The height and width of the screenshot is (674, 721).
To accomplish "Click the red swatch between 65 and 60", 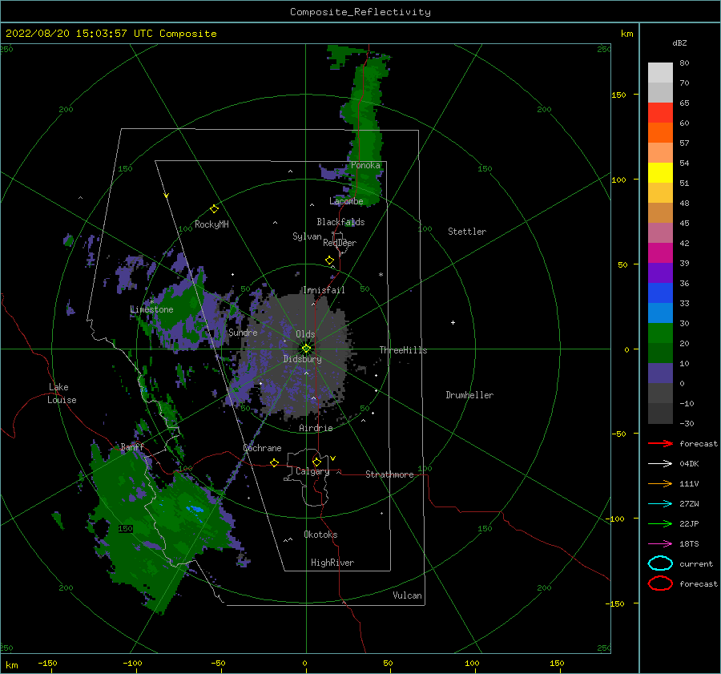I will (x=660, y=113).
